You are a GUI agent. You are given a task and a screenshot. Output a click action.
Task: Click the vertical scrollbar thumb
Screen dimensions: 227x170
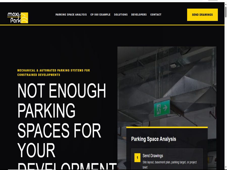pyautogui.click(x=226, y=12)
